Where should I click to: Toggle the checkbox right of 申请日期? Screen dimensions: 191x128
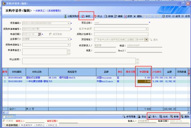50,34
